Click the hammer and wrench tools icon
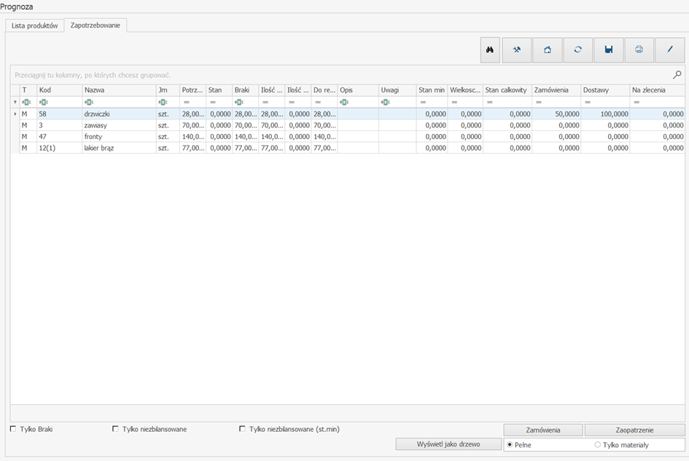 [x=517, y=50]
